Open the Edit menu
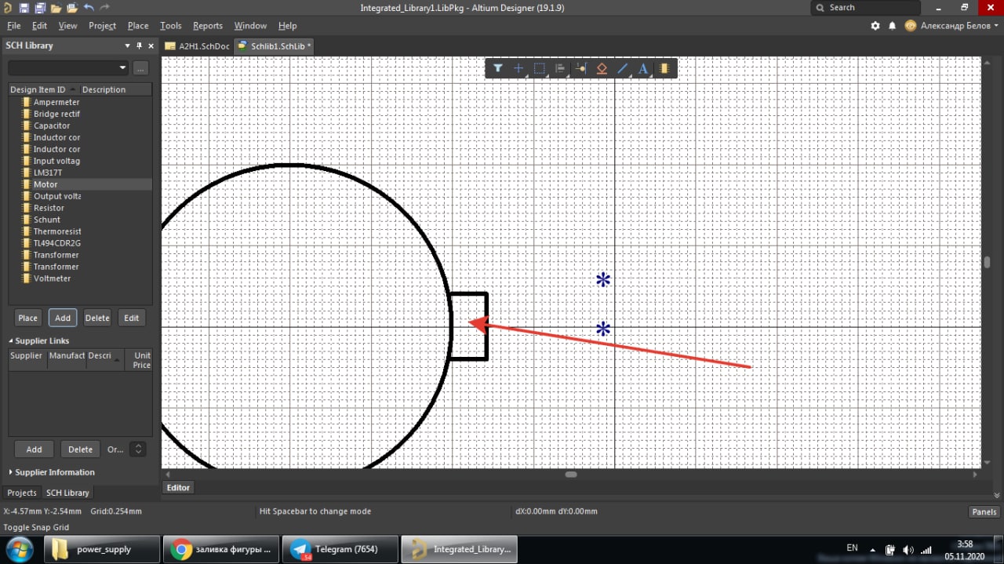The image size is (1004, 564). point(39,26)
